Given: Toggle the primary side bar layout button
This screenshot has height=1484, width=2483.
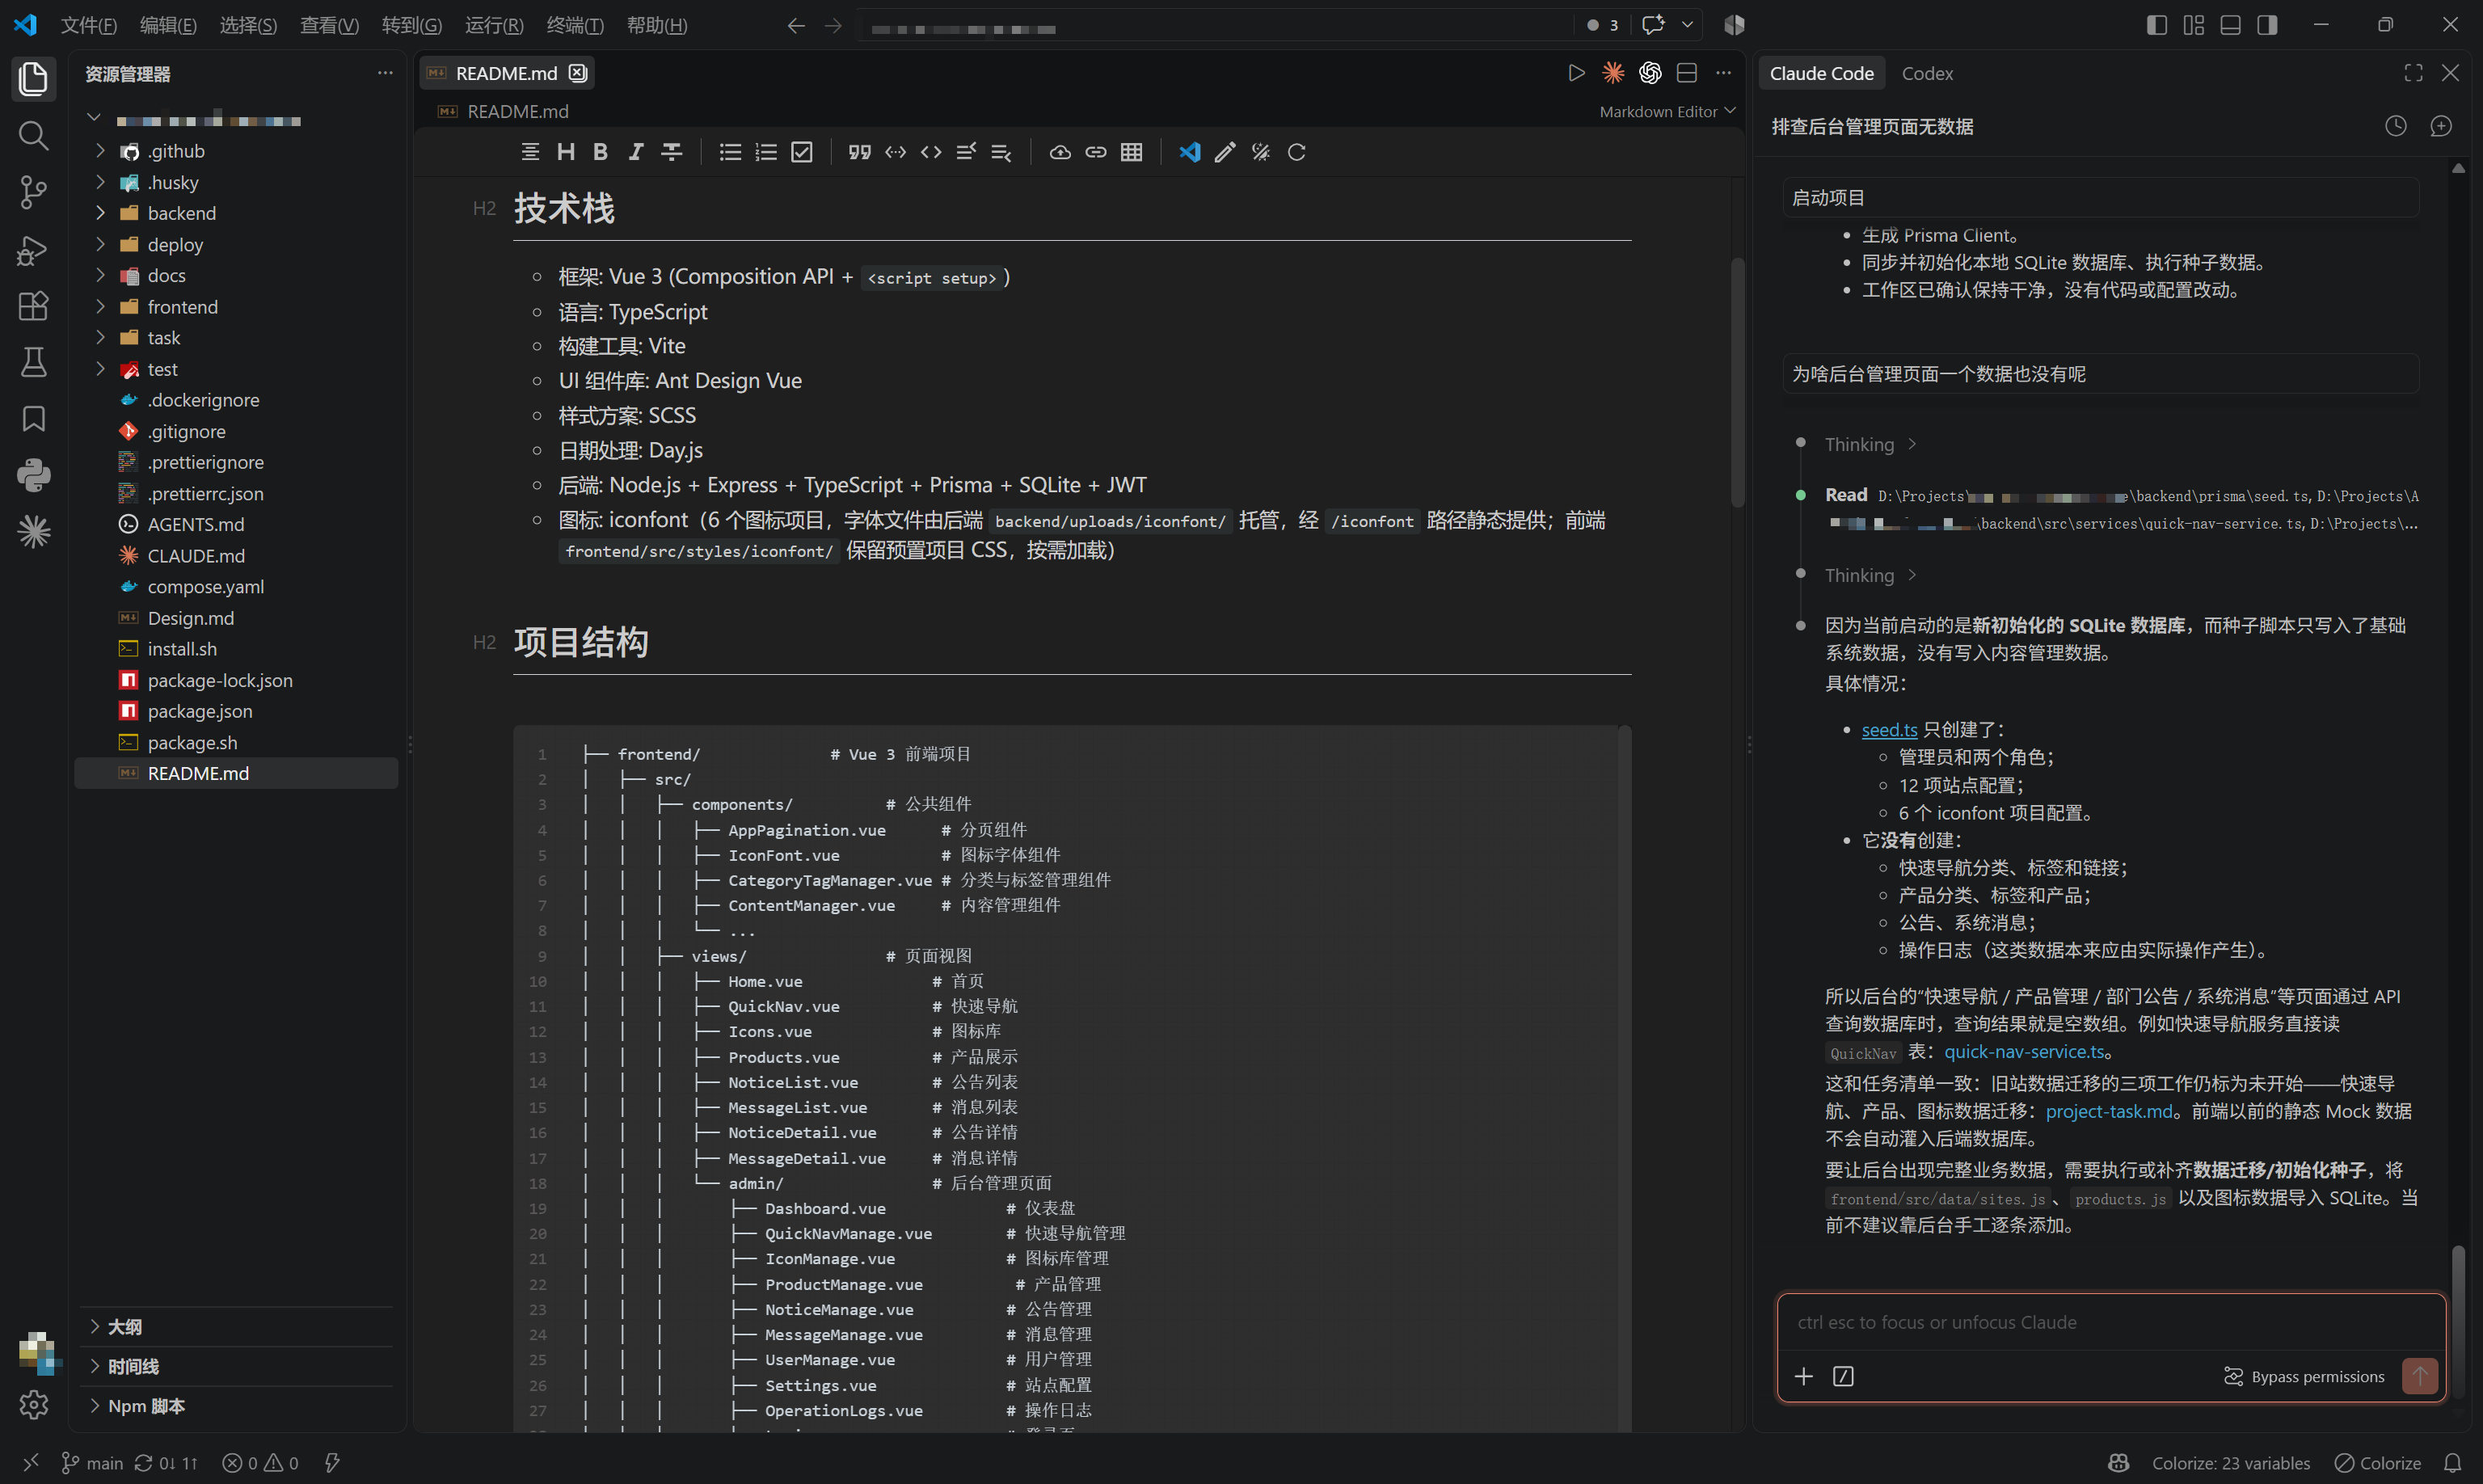Looking at the screenshot, I should coord(2156,25).
